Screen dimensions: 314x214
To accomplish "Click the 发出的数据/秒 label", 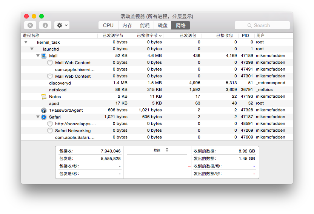I will [x=208, y=174].
